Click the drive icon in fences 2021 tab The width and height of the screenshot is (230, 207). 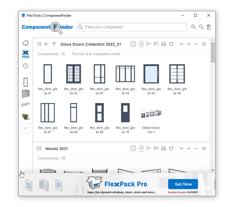point(164,148)
